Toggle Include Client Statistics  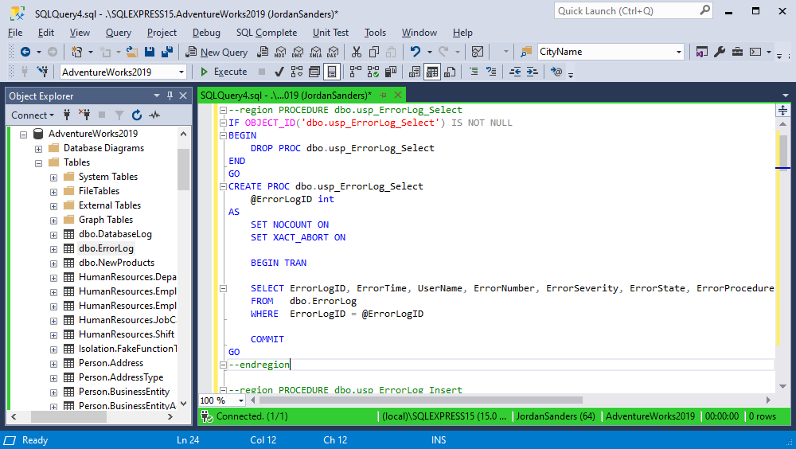pos(390,72)
